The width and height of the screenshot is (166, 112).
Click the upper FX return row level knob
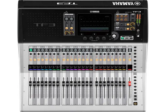pyautogui.click(x=132, y=24)
